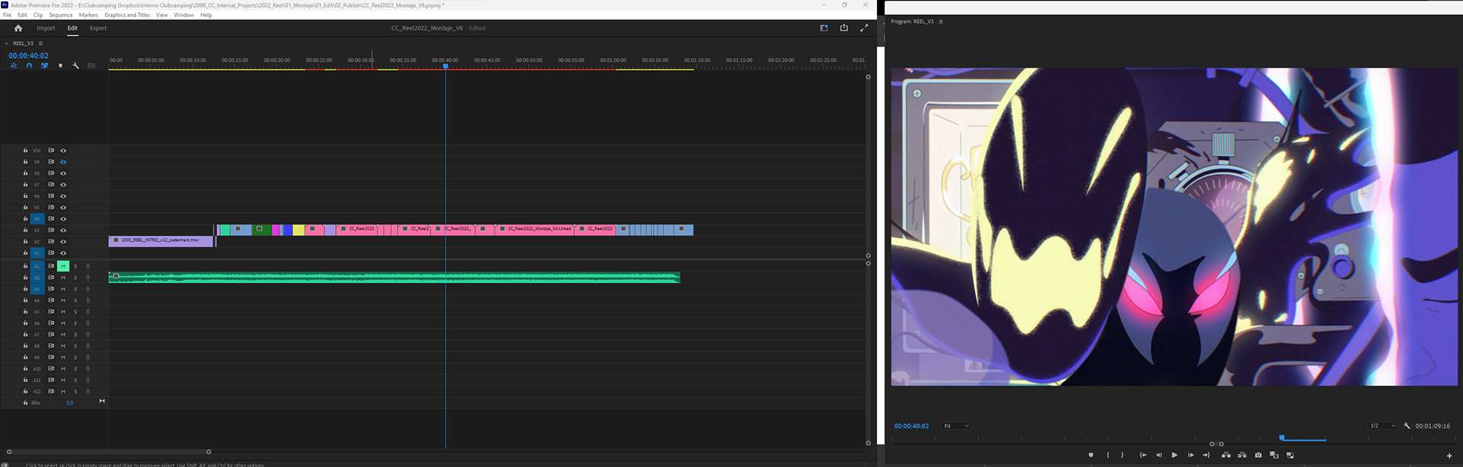Screen dimensions: 1463x467
Task: Open the Window menu
Action: tap(184, 15)
